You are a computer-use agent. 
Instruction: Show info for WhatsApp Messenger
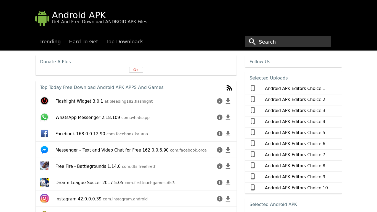(220, 117)
